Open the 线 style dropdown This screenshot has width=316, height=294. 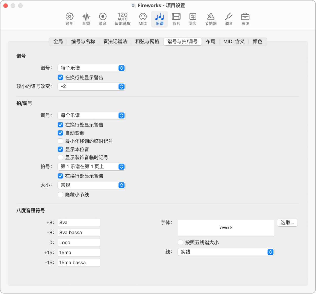[x=226, y=252]
